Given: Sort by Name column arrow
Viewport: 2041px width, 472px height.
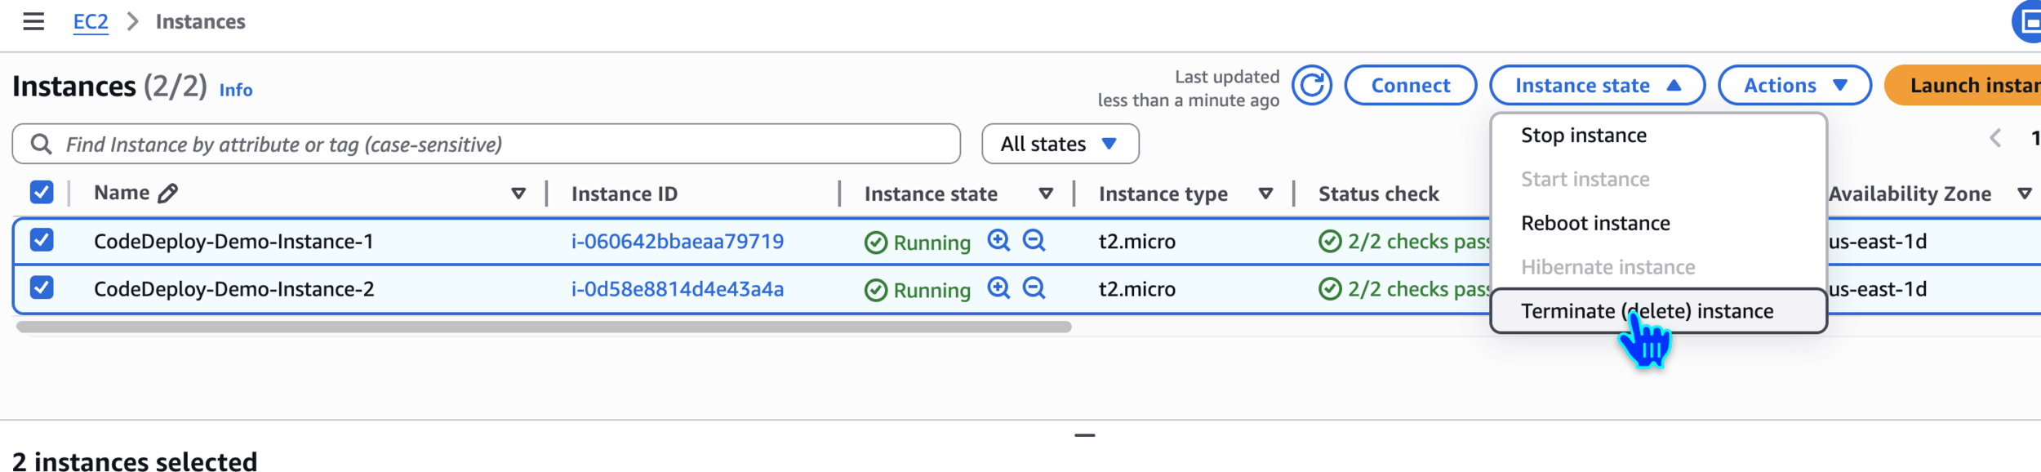Looking at the screenshot, I should 518,194.
